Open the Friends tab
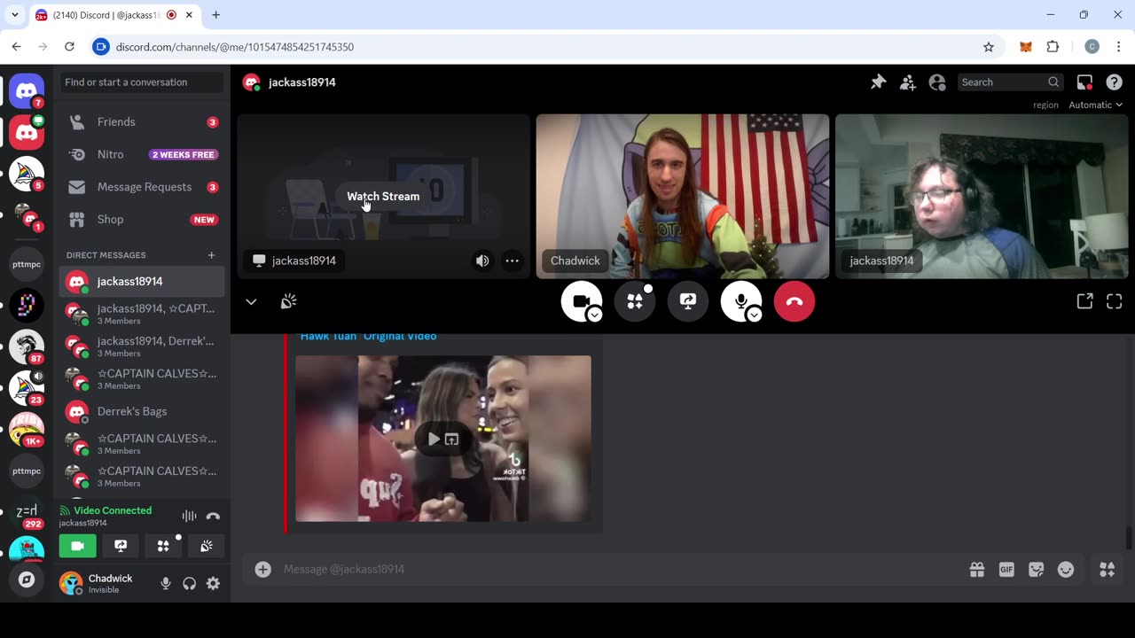Image resolution: width=1135 pixels, height=638 pixels. point(142,122)
